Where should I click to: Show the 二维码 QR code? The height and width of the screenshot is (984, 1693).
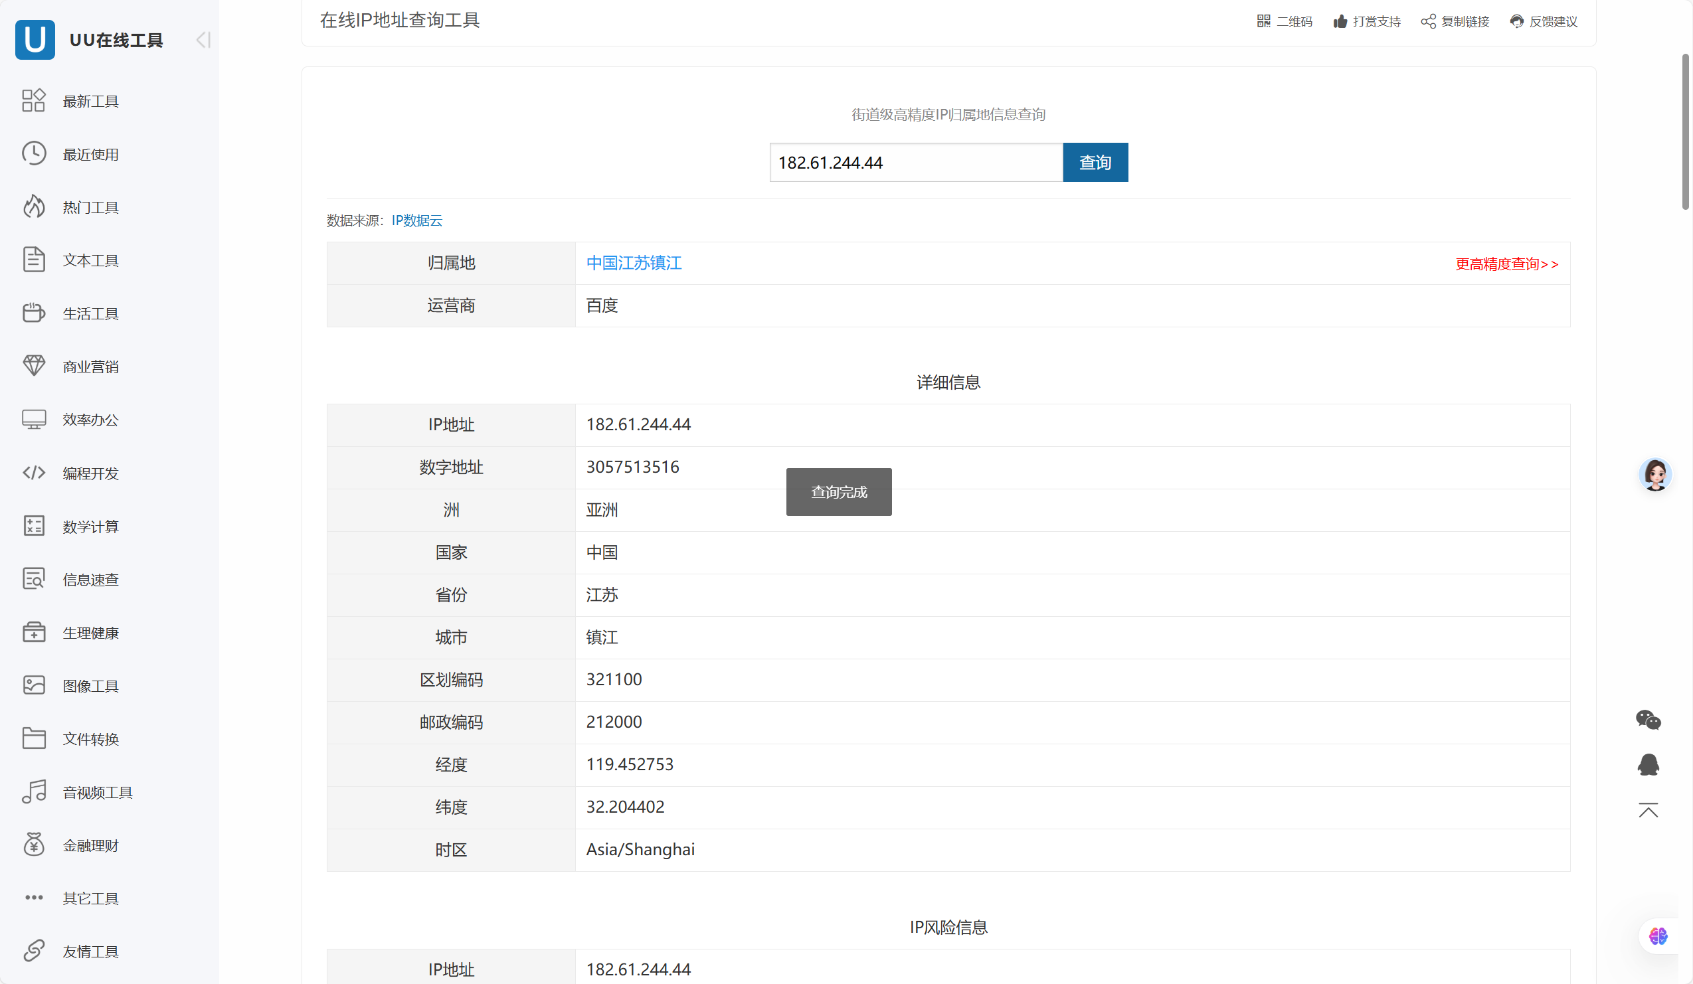(1284, 21)
